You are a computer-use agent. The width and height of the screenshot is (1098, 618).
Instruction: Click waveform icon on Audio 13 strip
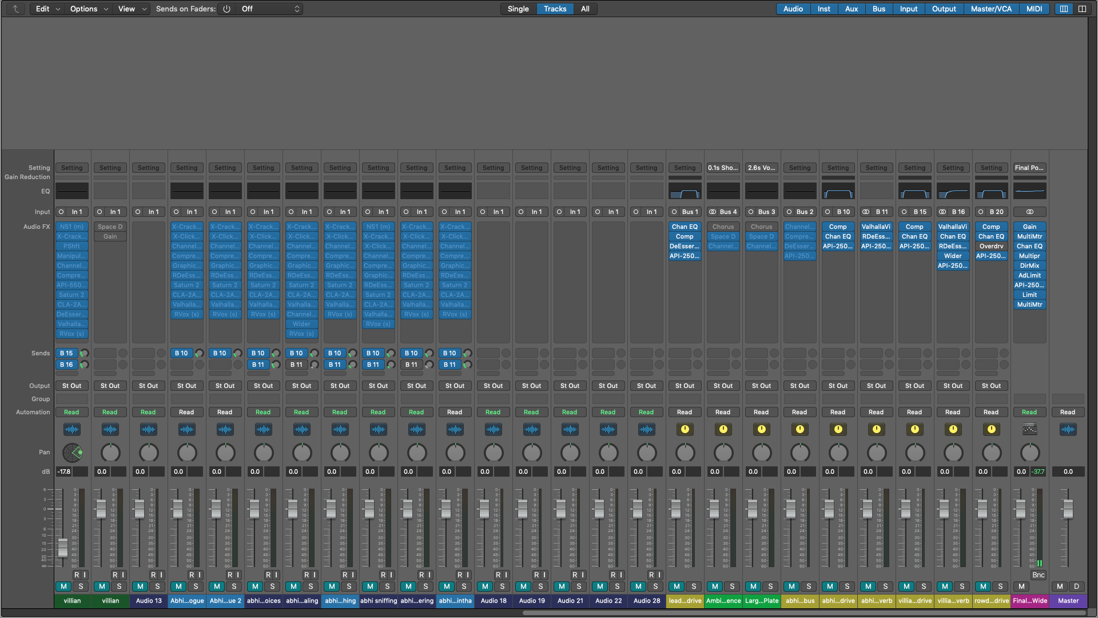coord(149,429)
